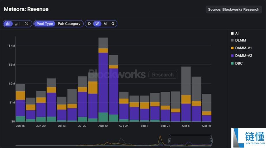Image resolution: width=266 pixels, height=148 pixels.
Task: Select the stacked bar chart view icon
Action: [8, 24]
